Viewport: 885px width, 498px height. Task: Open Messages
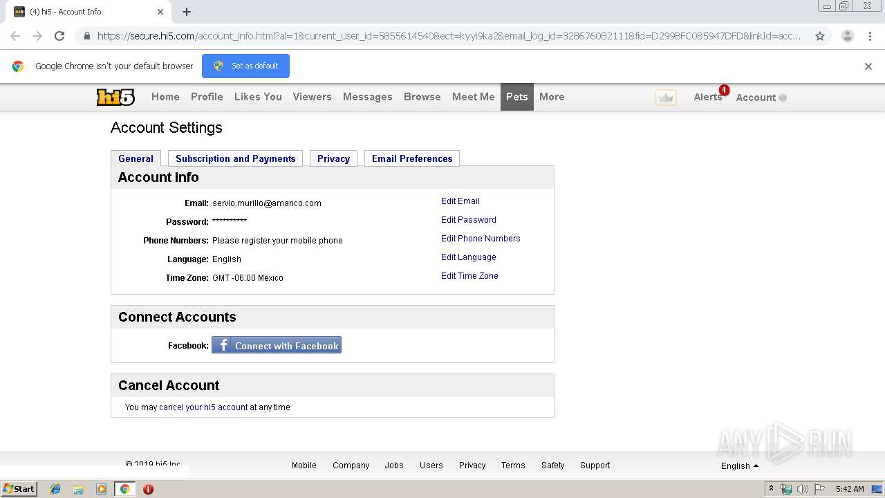[367, 97]
